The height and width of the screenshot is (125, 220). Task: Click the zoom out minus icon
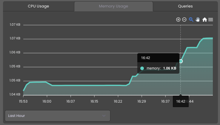tap(184, 19)
